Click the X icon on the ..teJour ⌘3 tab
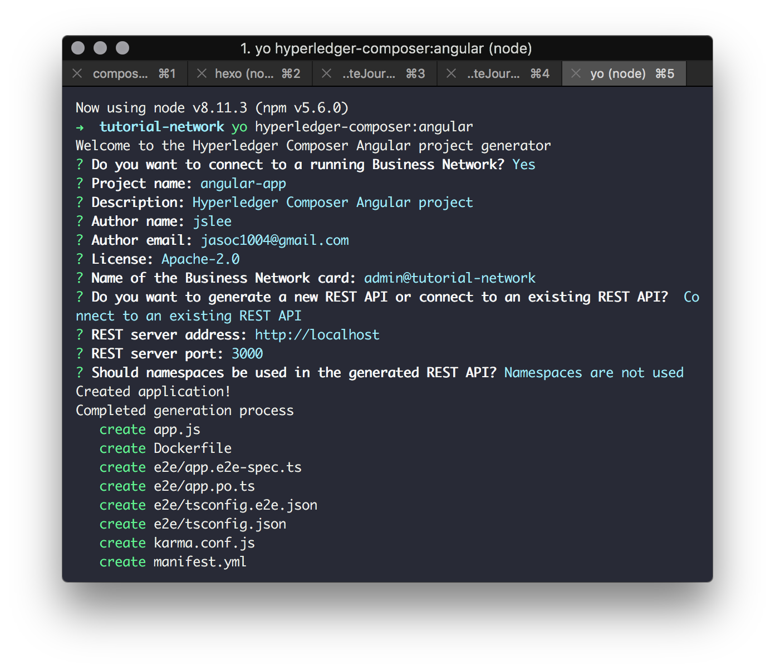This screenshot has width=775, height=671. coord(326,73)
